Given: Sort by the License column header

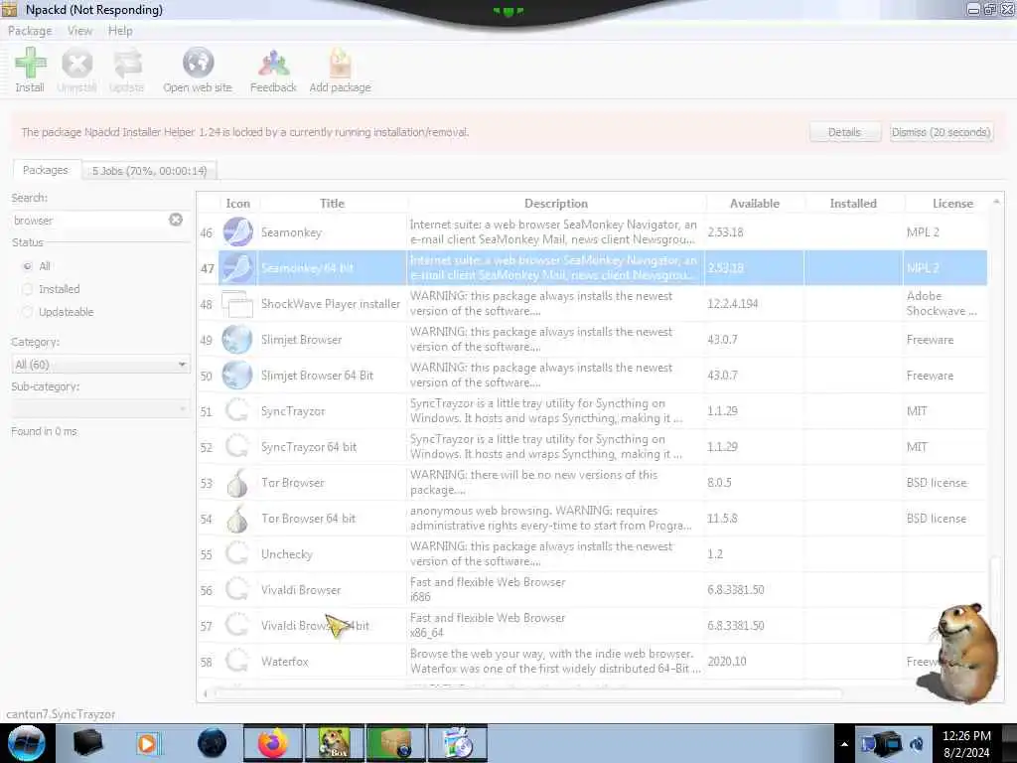Looking at the screenshot, I should 952,203.
